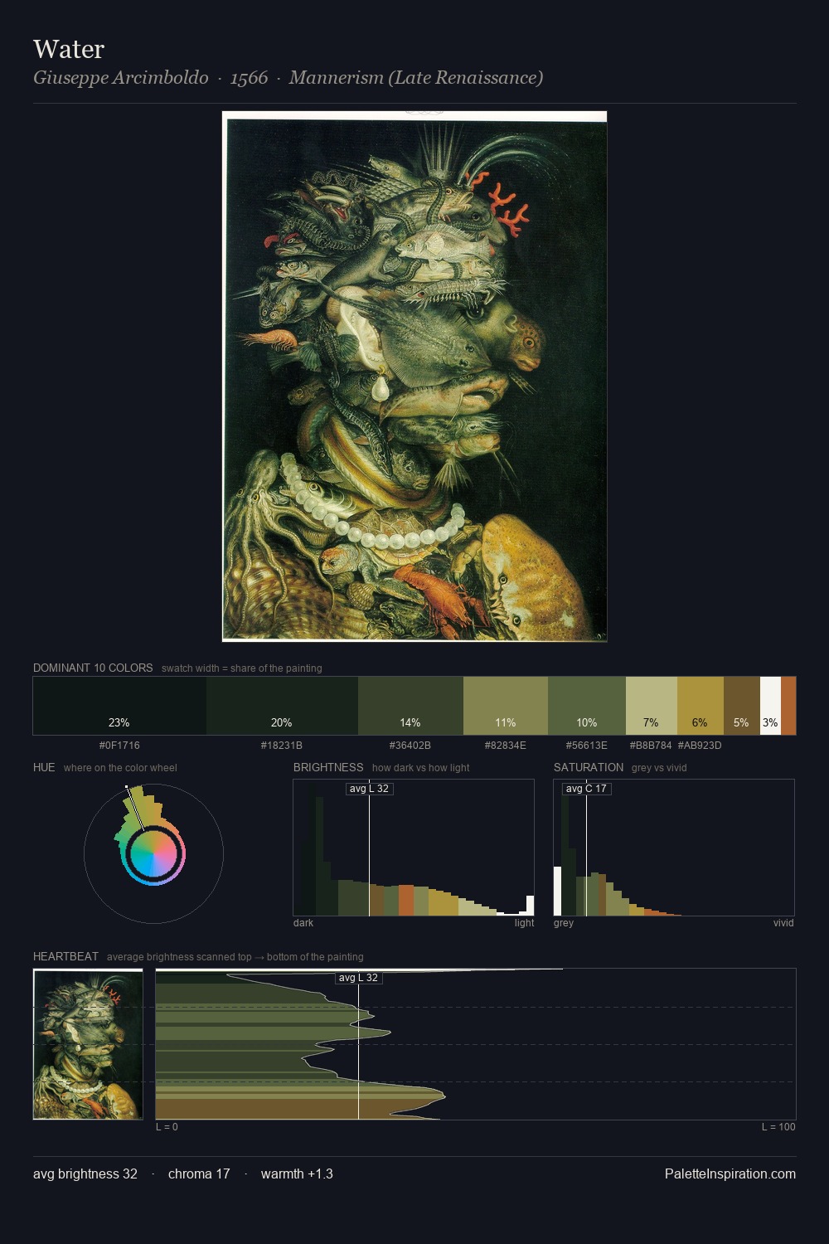The image size is (829, 1244).
Task: Open the PaletteInspiration.com link
Action: (x=730, y=1174)
